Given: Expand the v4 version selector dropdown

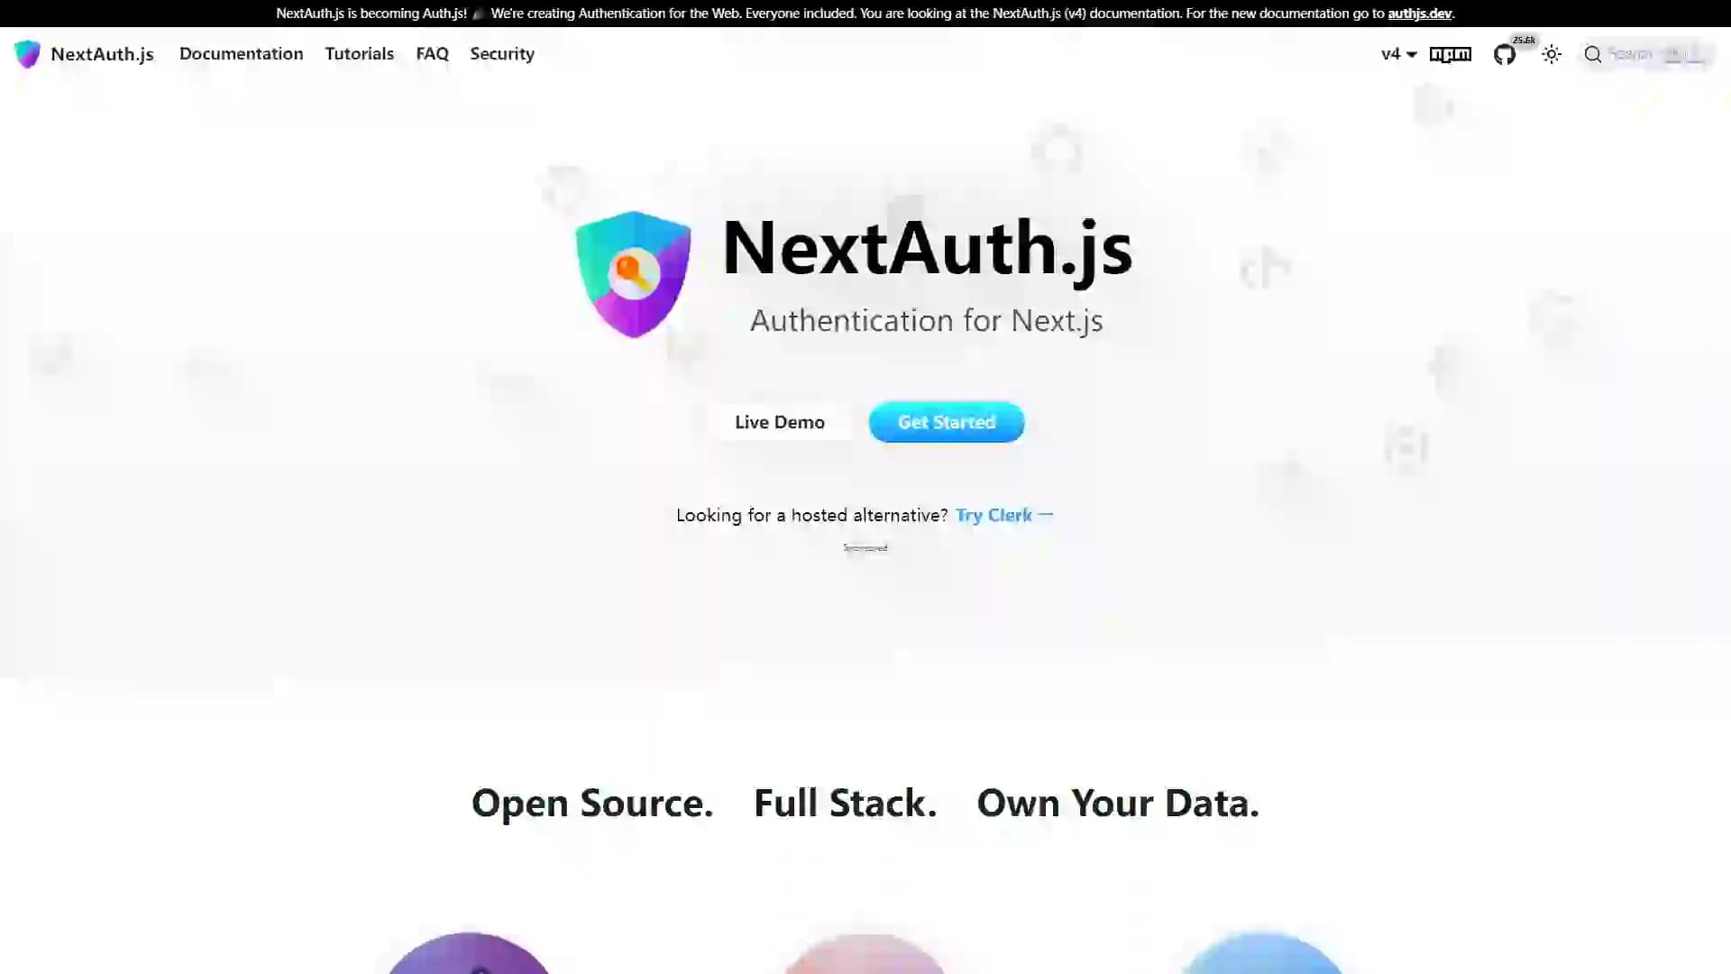Looking at the screenshot, I should (x=1397, y=53).
